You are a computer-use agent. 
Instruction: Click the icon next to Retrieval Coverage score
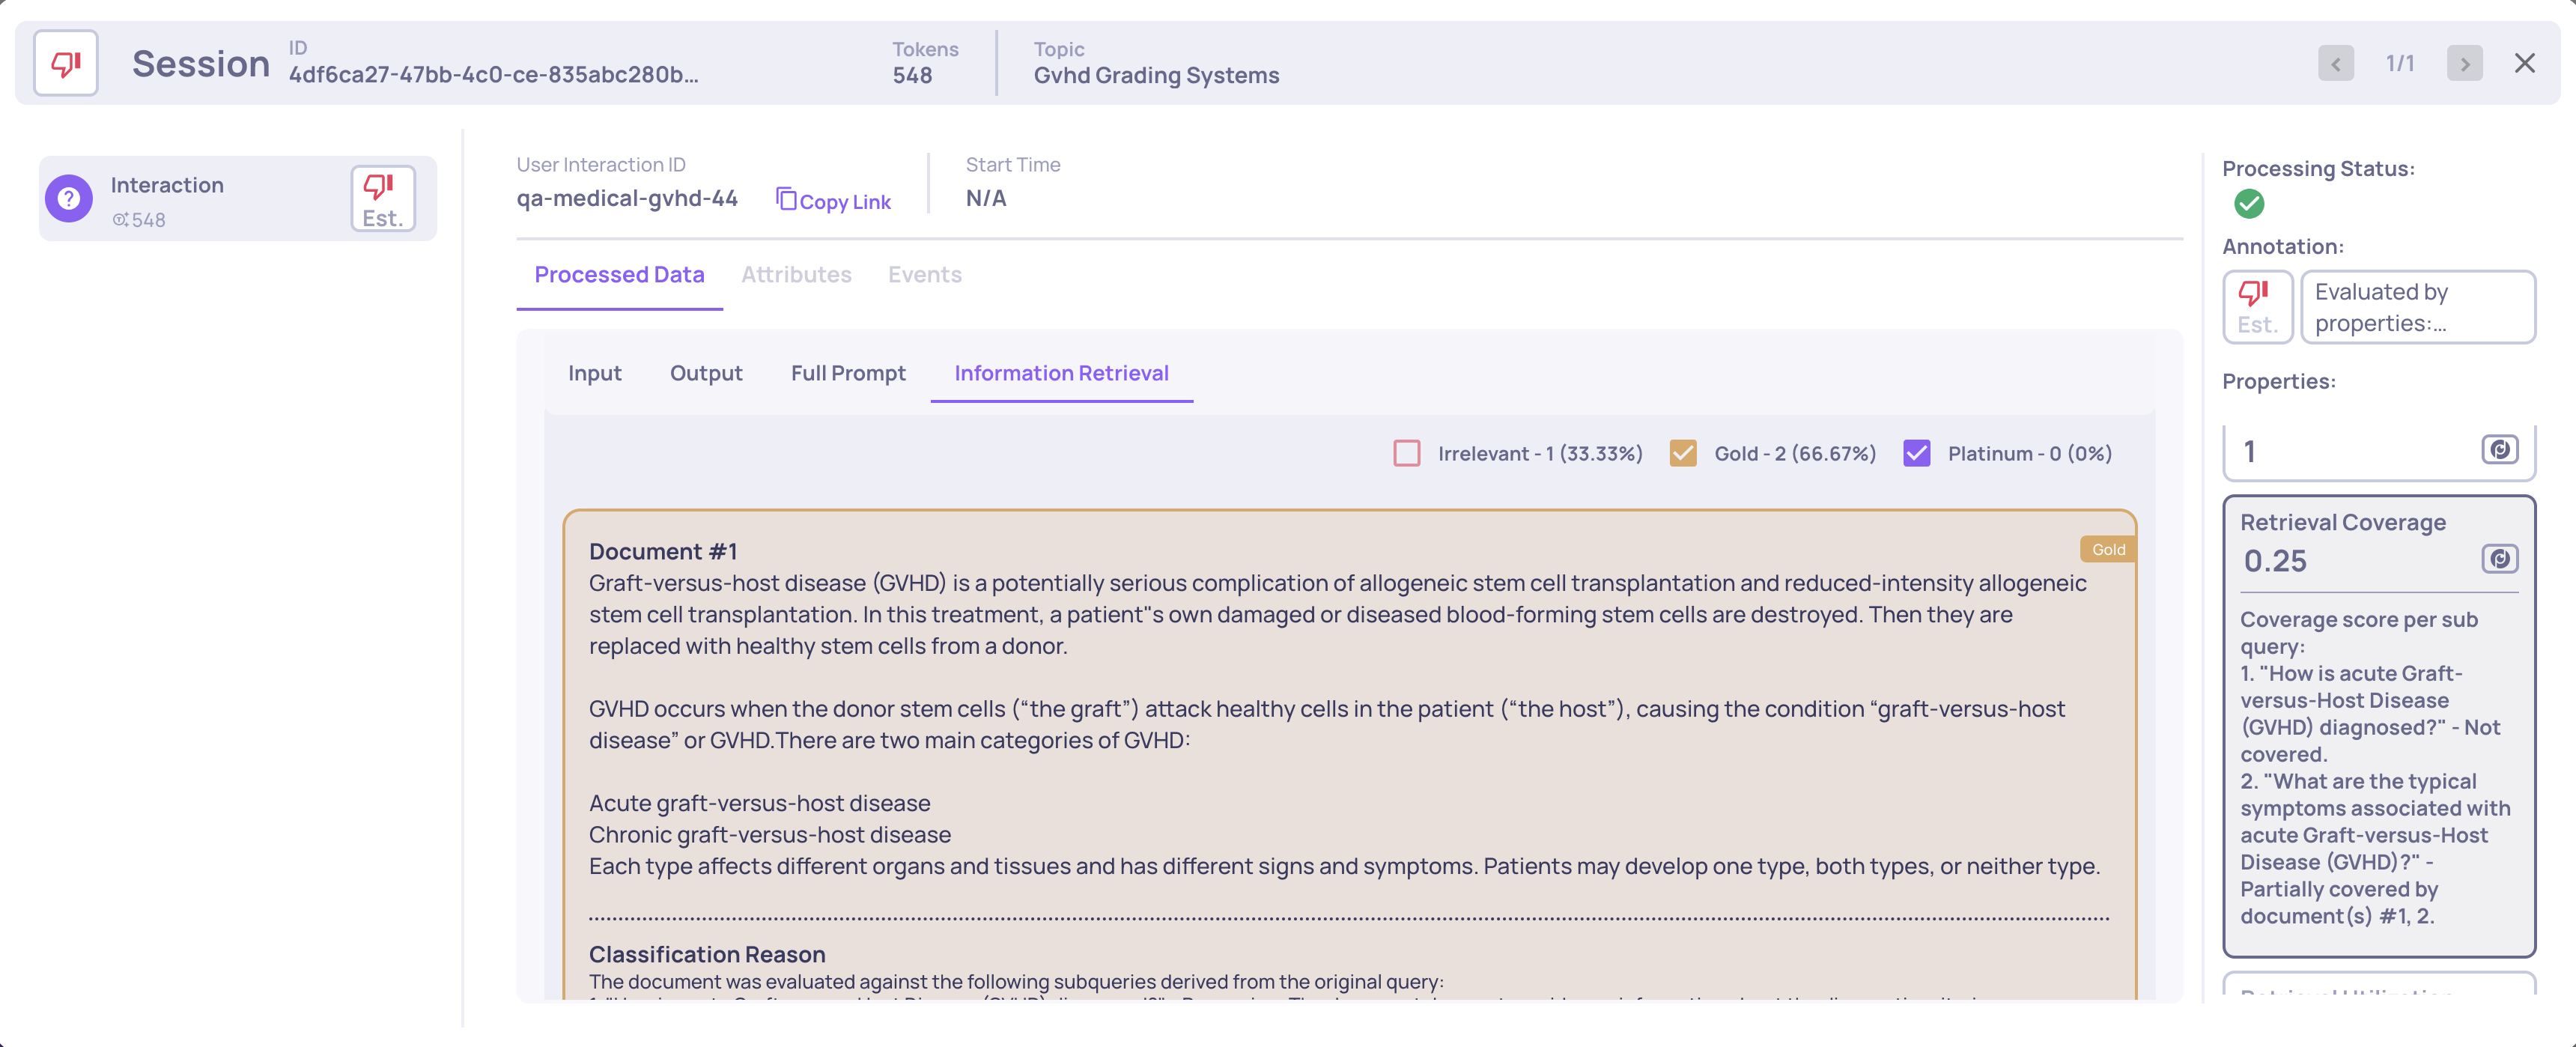[x=2499, y=559]
